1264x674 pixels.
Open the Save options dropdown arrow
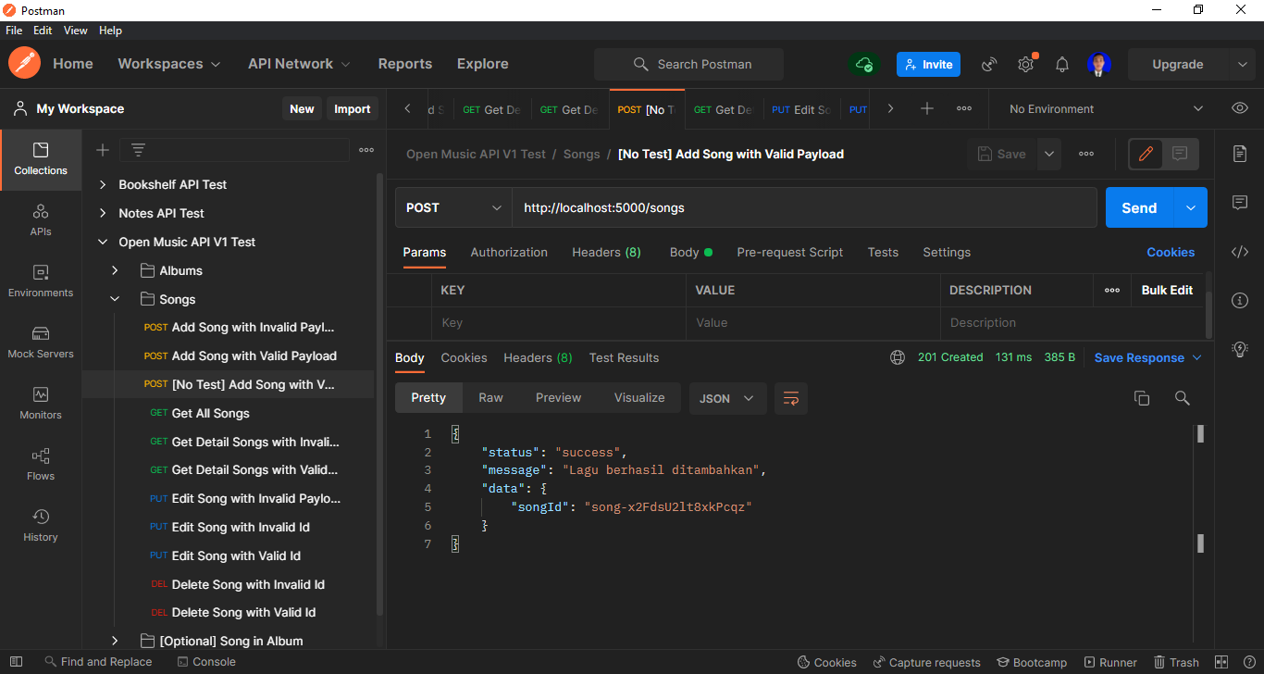[x=1048, y=154]
